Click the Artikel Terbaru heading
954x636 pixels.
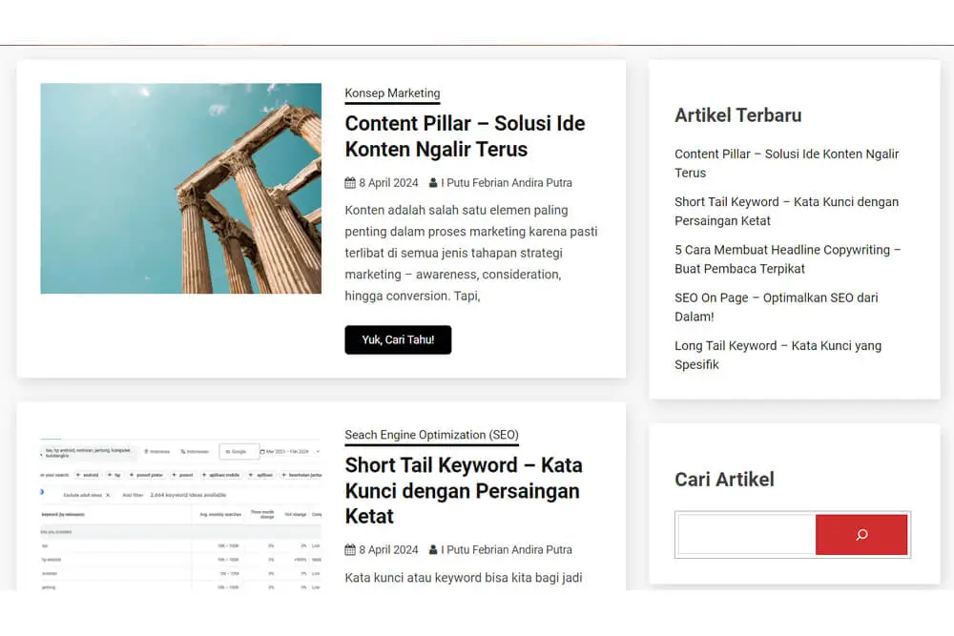pyautogui.click(x=738, y=115)
